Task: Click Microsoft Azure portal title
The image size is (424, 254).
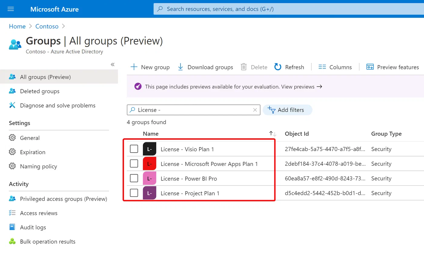Action: [x=55, y=9]
